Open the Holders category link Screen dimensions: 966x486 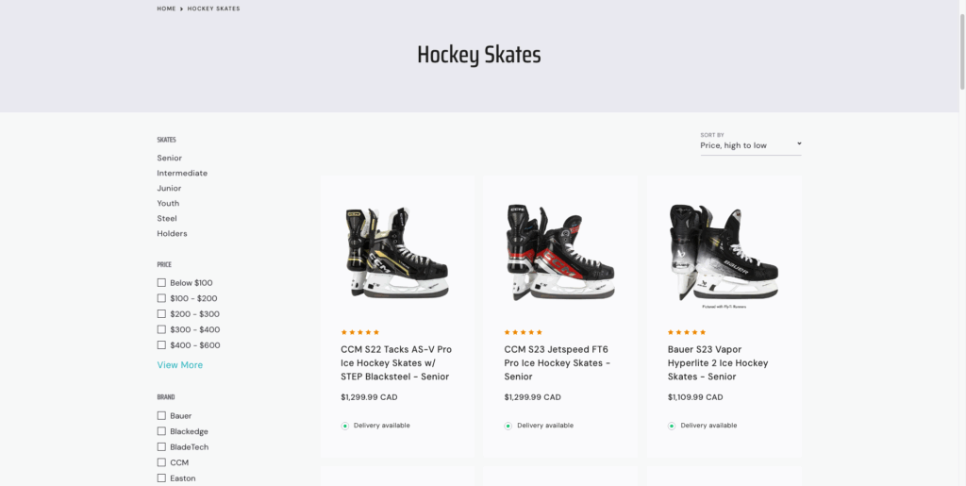click(172, 234)
